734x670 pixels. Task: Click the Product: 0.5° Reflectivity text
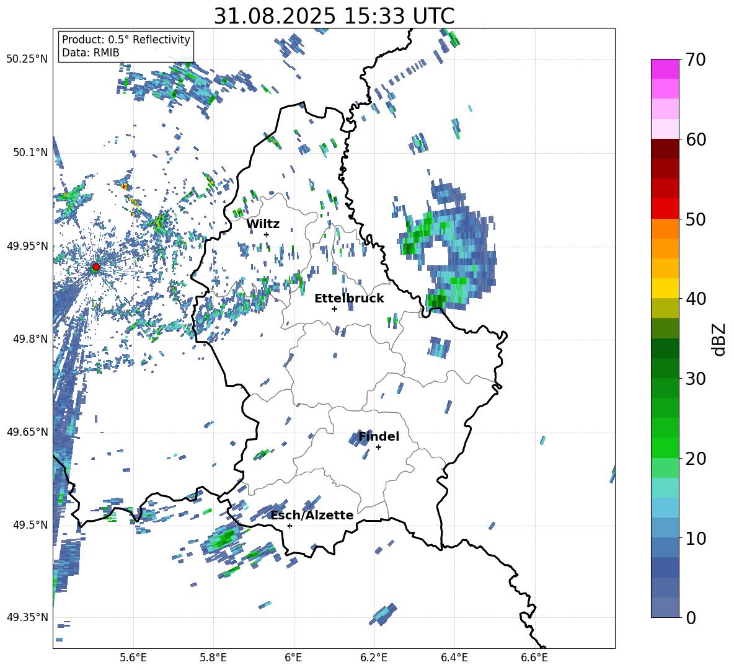click(x=126, y=39)
